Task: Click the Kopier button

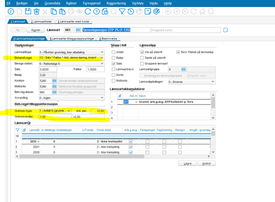Action: (x=36, y=30)
